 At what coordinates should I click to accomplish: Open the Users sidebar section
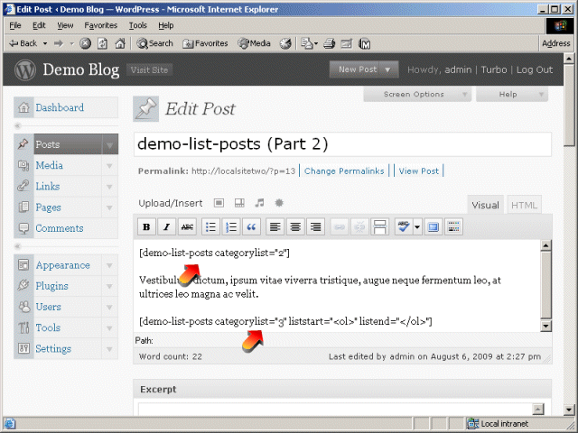point(48,307)
